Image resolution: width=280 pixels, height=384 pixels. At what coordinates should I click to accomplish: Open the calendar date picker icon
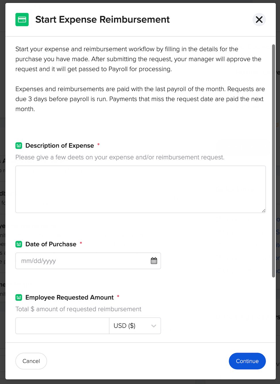pos(154,261)
